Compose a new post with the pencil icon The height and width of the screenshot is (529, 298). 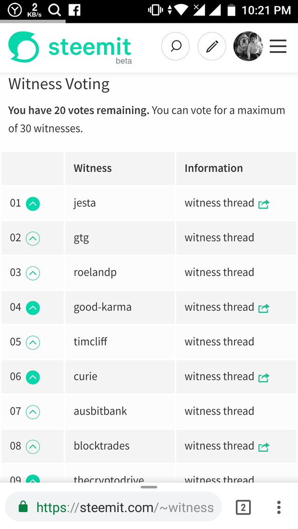212,46
